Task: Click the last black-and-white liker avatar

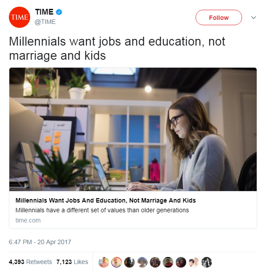Action: coord(207,262)
